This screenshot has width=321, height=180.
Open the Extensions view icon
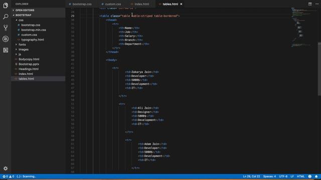click(6, 50)
